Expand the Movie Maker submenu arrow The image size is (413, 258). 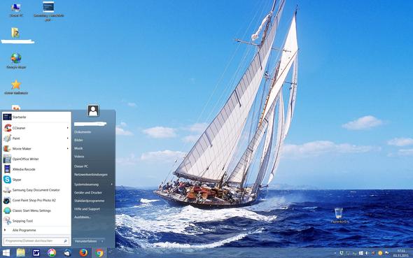click(x=68, y=149)
